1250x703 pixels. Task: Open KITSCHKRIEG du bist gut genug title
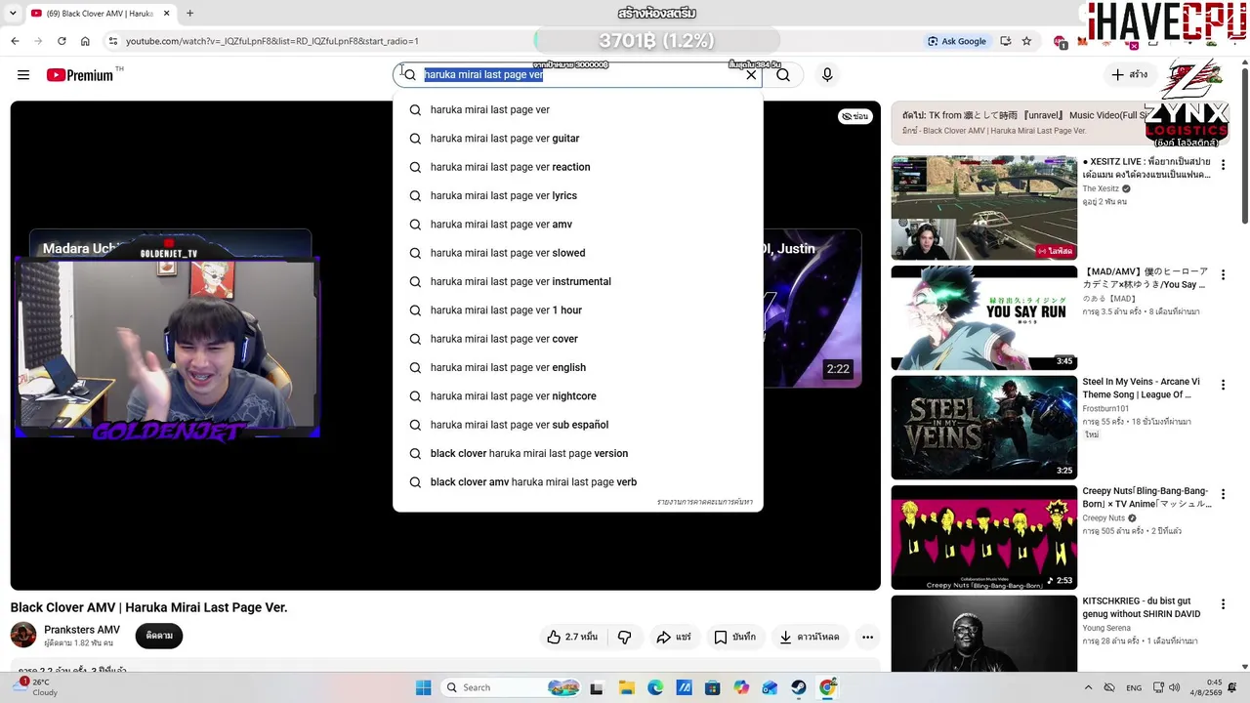[x=1142, y=607]
